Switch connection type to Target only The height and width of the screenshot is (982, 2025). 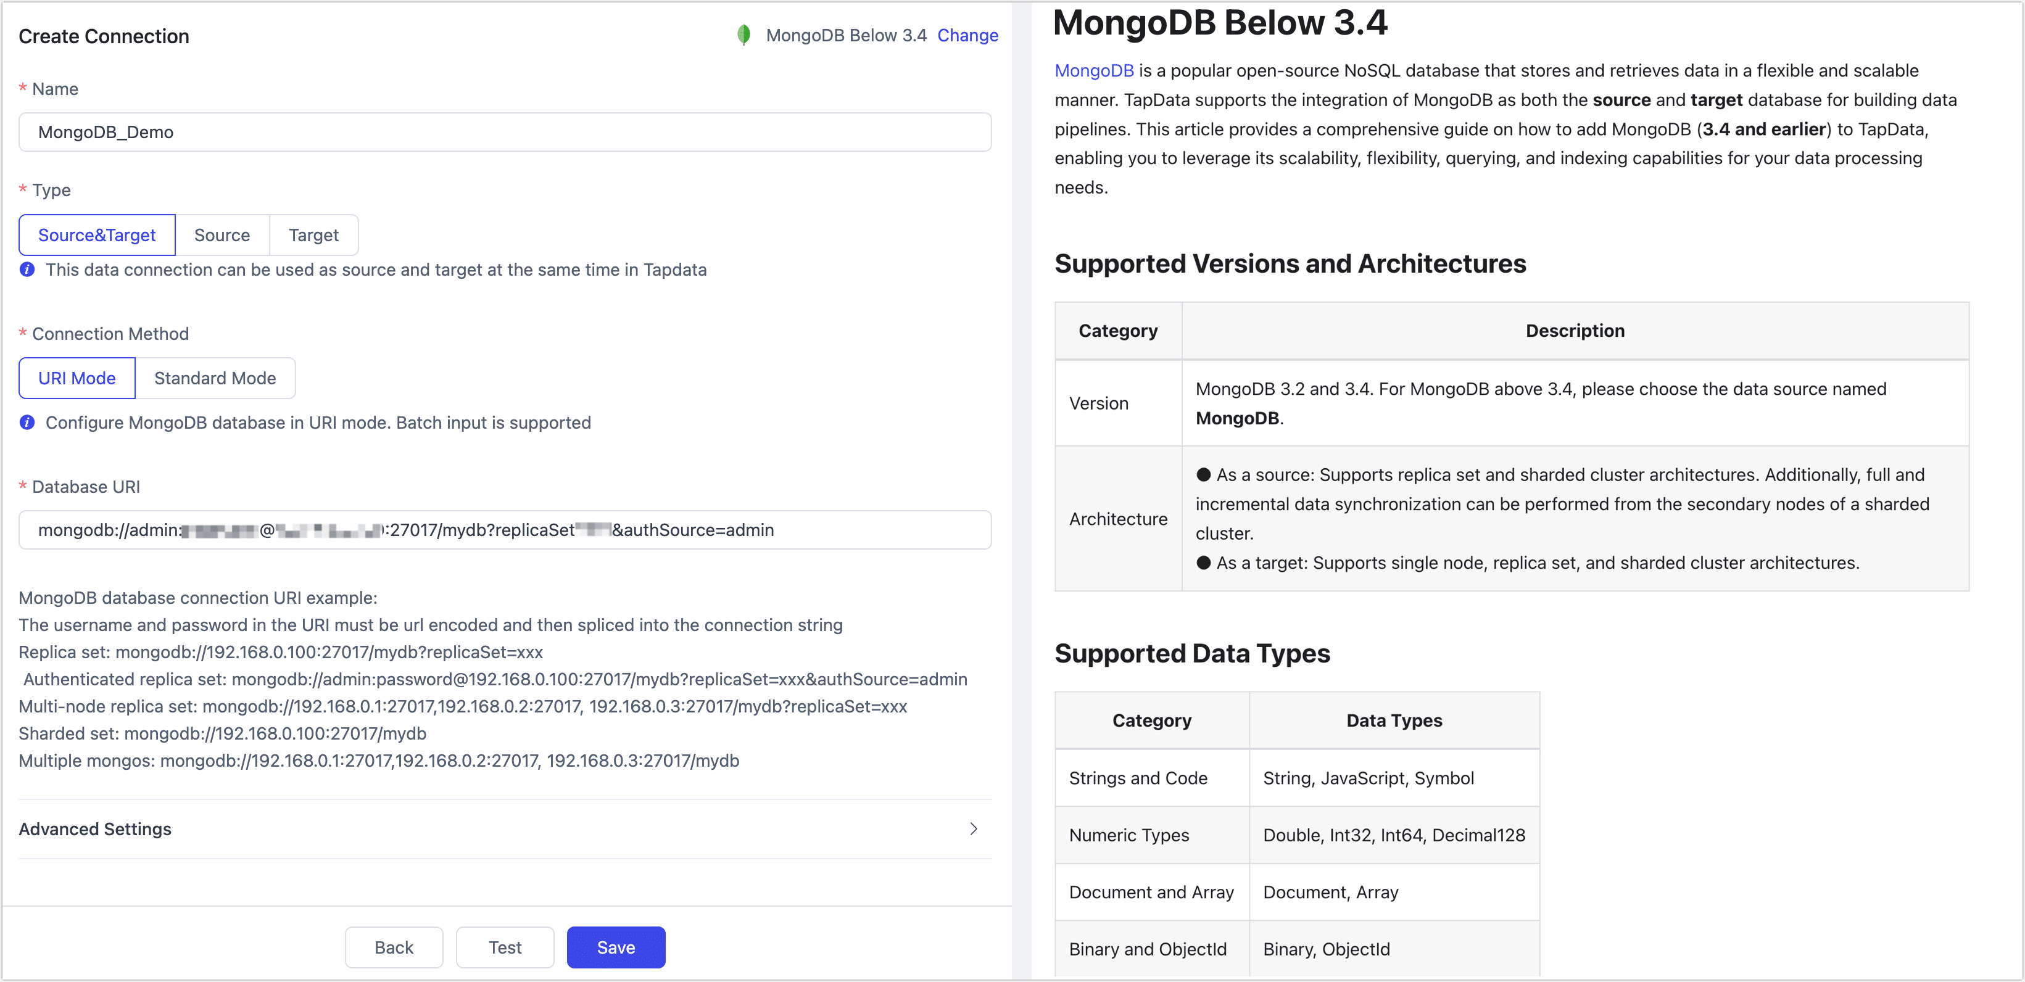click(313, 235)
